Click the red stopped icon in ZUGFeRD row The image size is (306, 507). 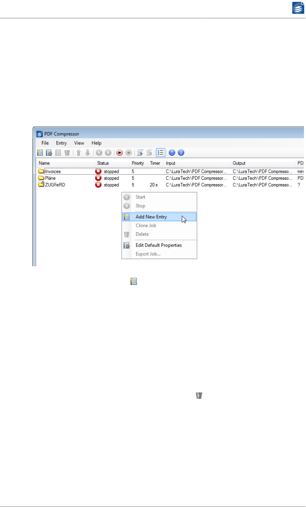pyautogui.click(x=98, y=185)
